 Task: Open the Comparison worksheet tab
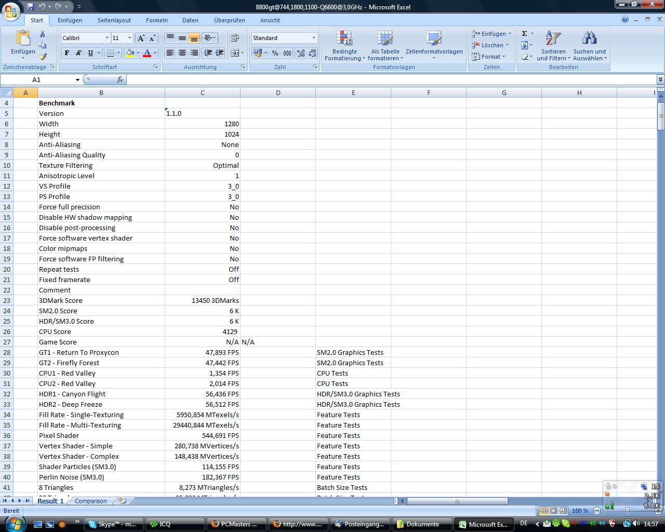91,501
